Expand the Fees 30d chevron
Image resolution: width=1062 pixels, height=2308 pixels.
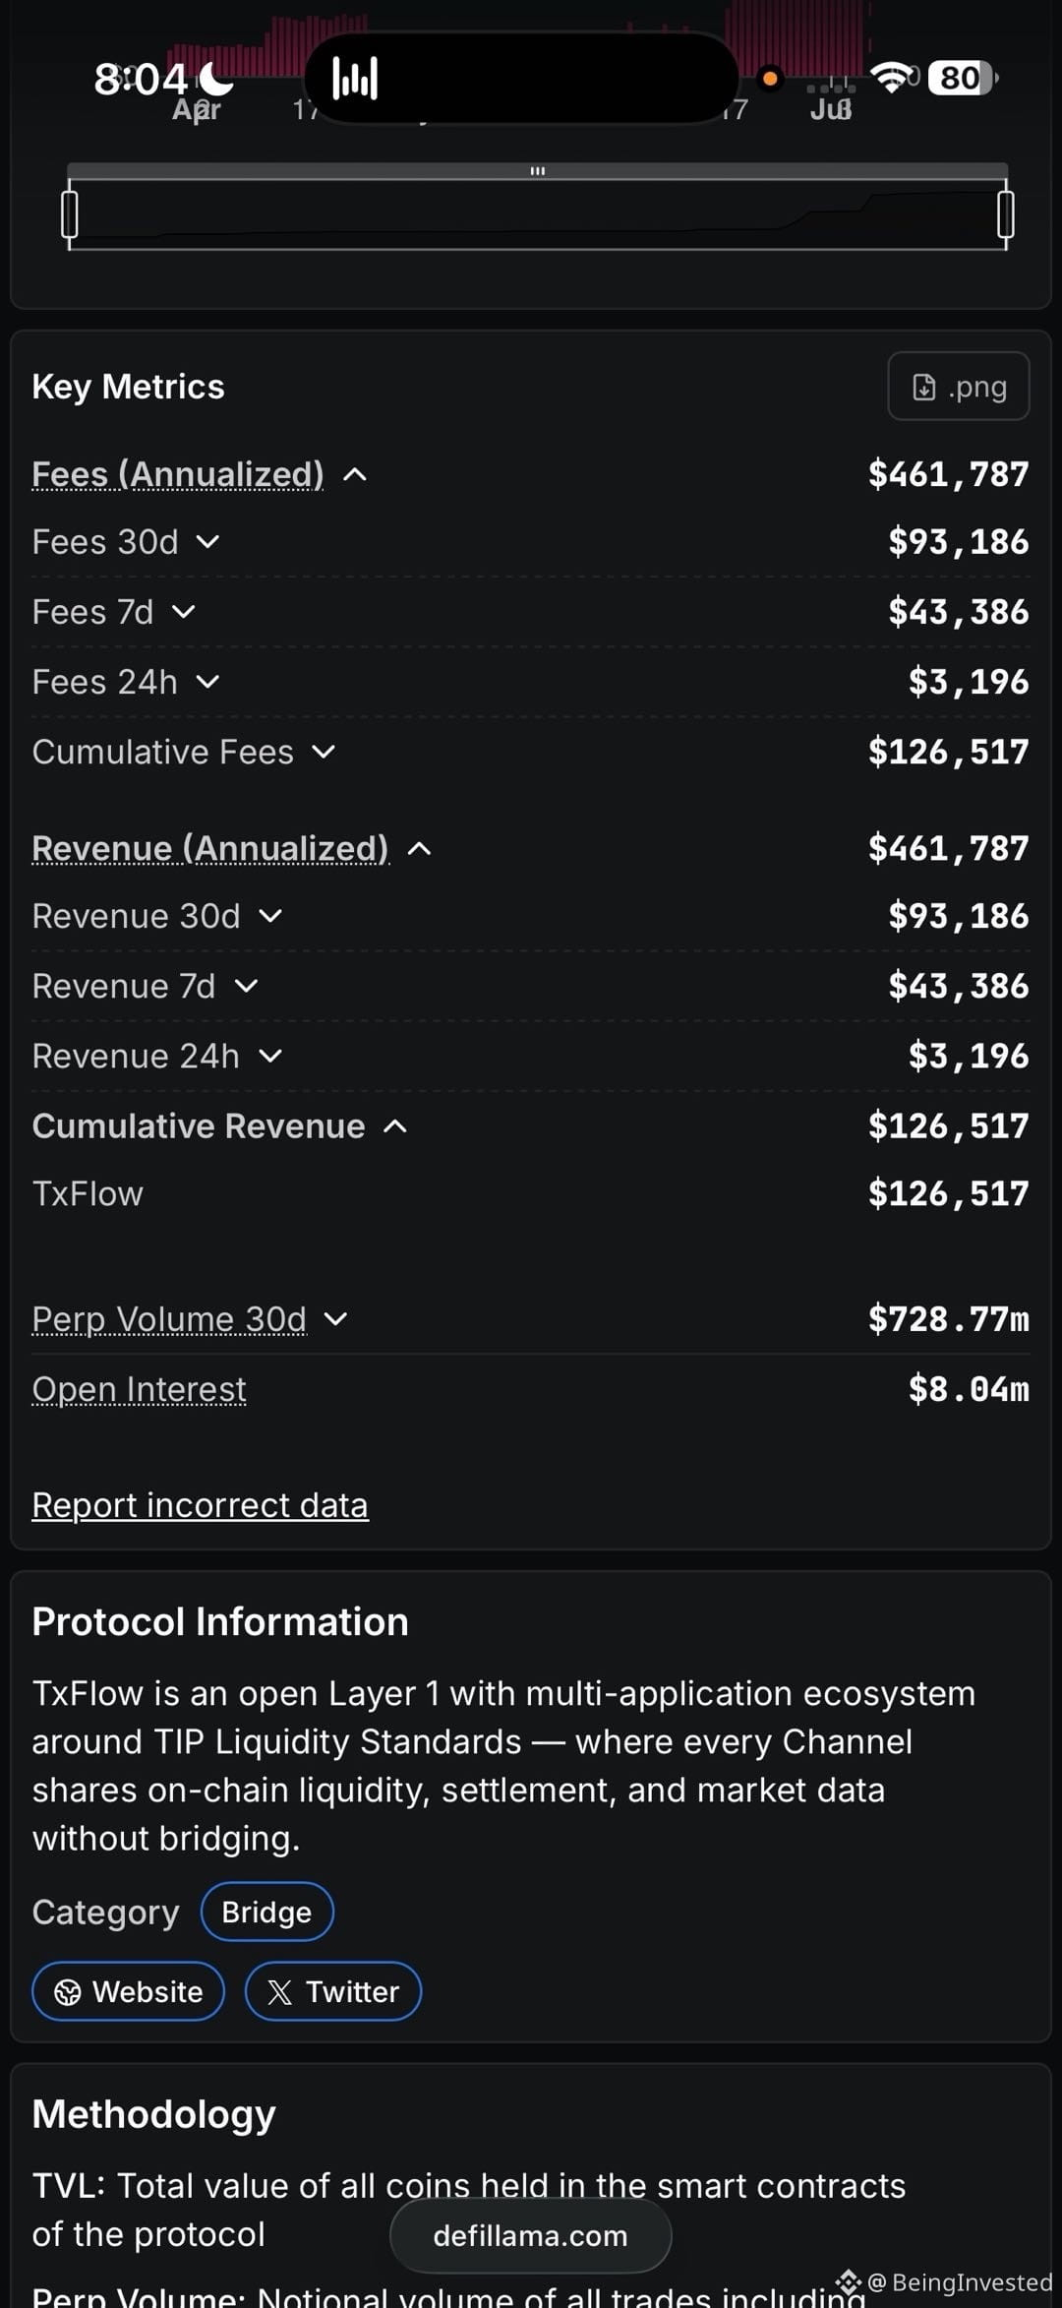[207, 542]
